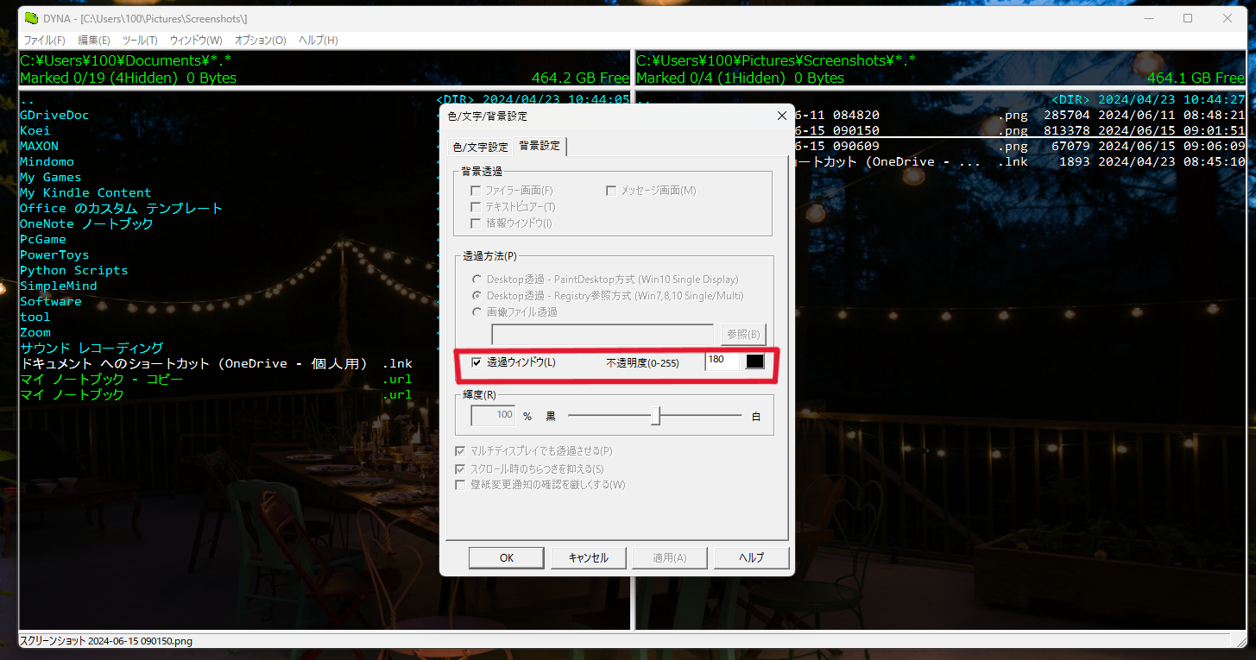Click OK to confirm the settings
The image size is (1256, 660).
[x=506, y=557]
